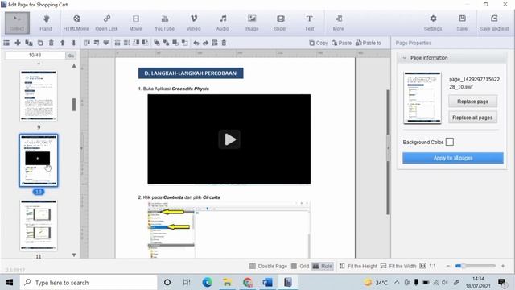Screen dimensions: 515x290
Task: Click the taskbar search box
Action: pos(89,283)
